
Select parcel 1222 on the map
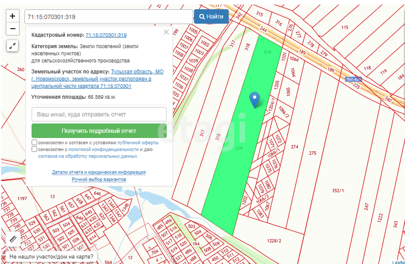tap(380, 218)
